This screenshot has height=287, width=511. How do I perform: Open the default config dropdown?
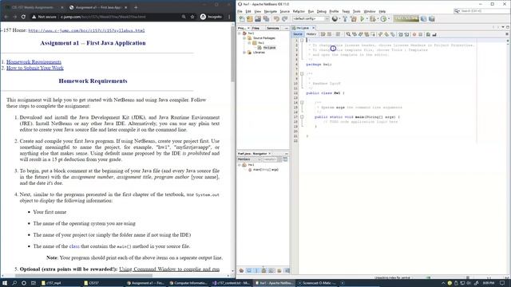tap(311, 19)
